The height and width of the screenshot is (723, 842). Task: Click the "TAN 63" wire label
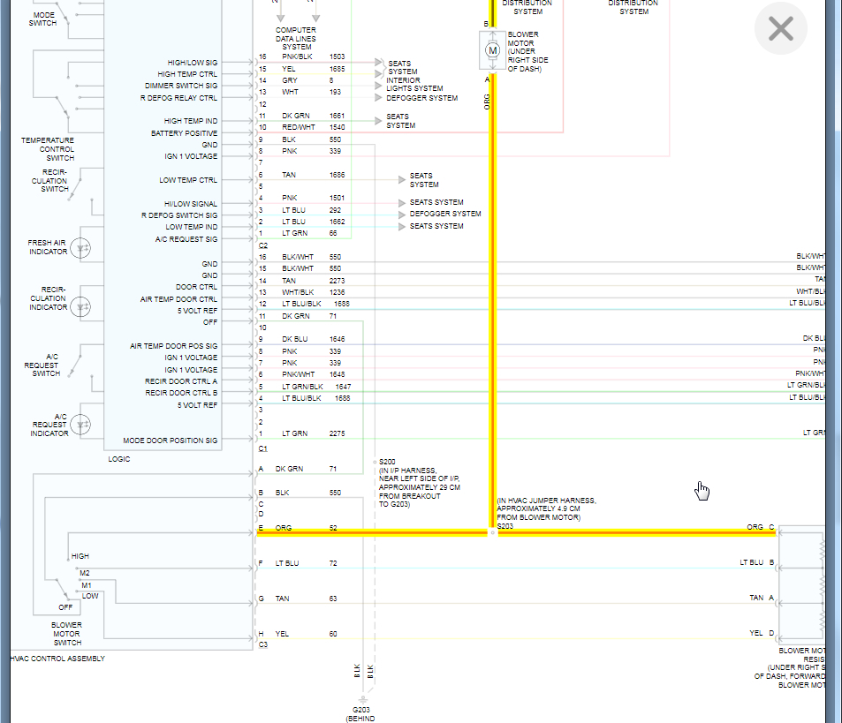point(306,599)
